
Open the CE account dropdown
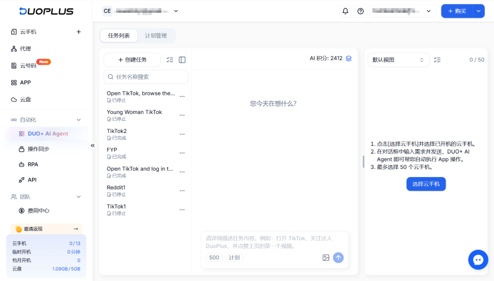click(140, 11)
